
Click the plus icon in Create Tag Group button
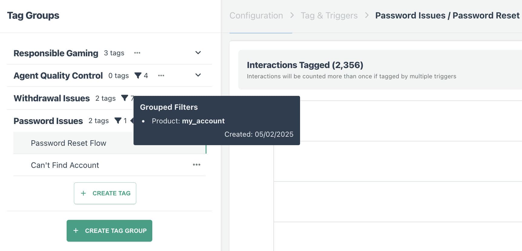click(x=76, y=231)
